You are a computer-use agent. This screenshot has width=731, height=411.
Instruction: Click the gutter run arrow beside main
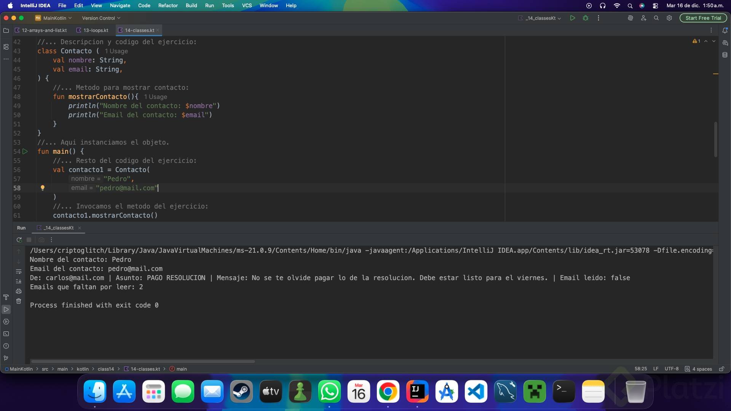click(x=25, y=151)
